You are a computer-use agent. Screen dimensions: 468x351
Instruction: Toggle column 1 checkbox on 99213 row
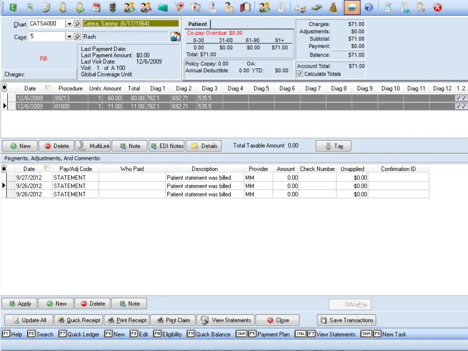click(x=458, y=98)
